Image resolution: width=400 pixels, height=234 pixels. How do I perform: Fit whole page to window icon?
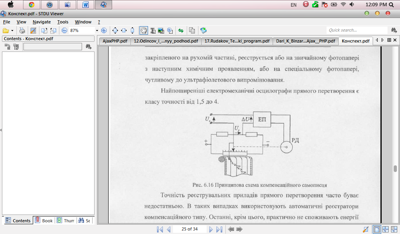pyautogui.click(x=115, y=30)
